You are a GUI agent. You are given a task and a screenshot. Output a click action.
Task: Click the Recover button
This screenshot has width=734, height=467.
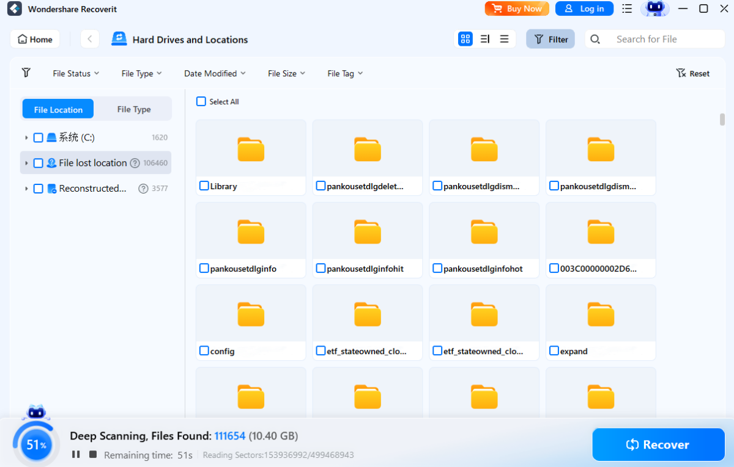[x=658, y=444]
